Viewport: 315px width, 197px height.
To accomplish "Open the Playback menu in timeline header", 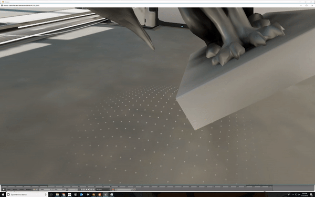I will click(28, 190).
